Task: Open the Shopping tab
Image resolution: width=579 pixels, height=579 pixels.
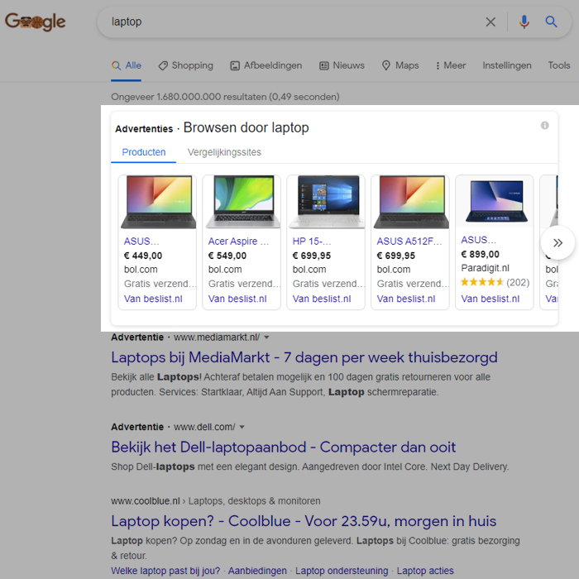Action: (186, 65)
